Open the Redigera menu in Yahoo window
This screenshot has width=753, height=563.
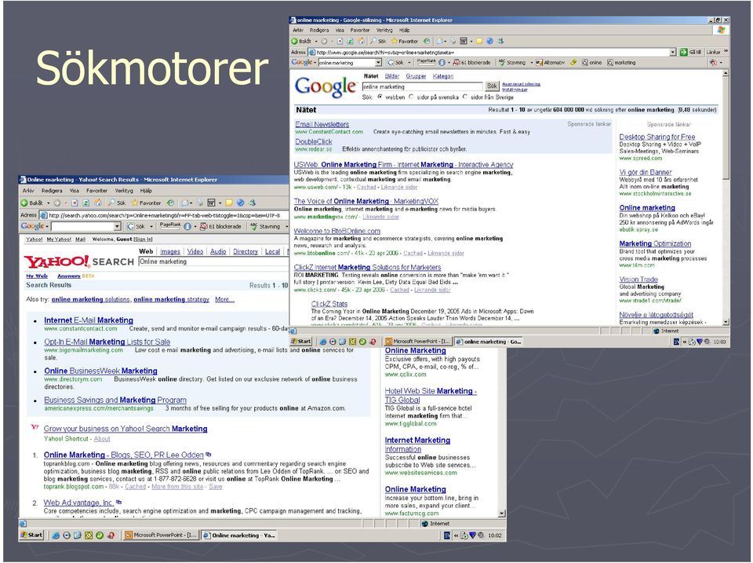[x=52, y=191]
